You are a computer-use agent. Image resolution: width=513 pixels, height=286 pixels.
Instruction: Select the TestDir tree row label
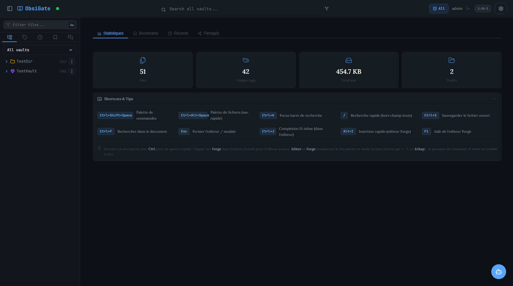point(24,61)
